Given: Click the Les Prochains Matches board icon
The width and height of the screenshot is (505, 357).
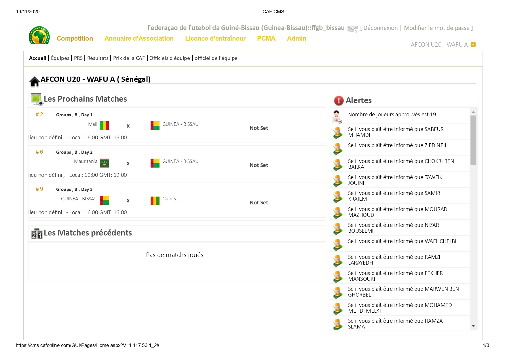Looking at the screenshot, I should pos(37,99).
